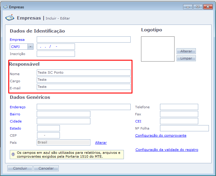Click the Alterar link next to País

click(101, 143)
